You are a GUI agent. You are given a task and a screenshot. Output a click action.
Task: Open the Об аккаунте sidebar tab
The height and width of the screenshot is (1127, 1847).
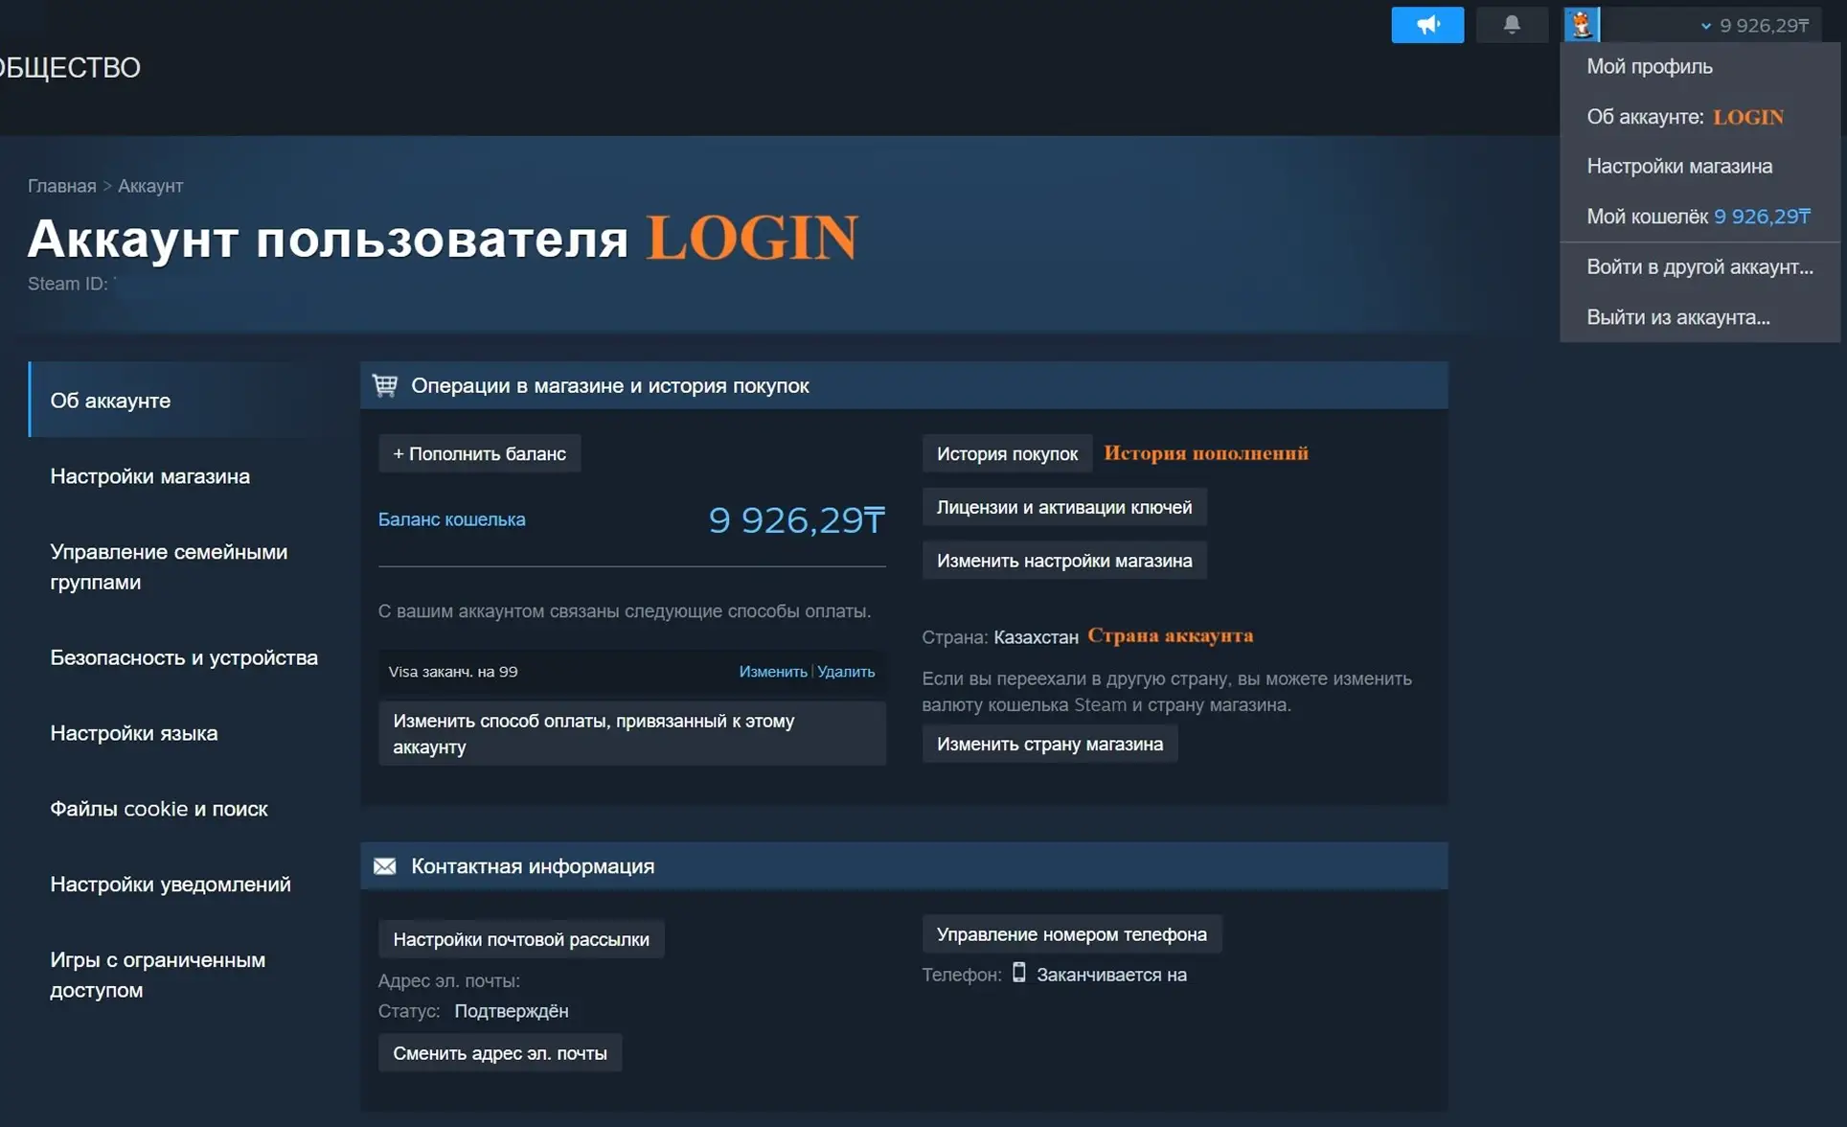coord(189,401)
